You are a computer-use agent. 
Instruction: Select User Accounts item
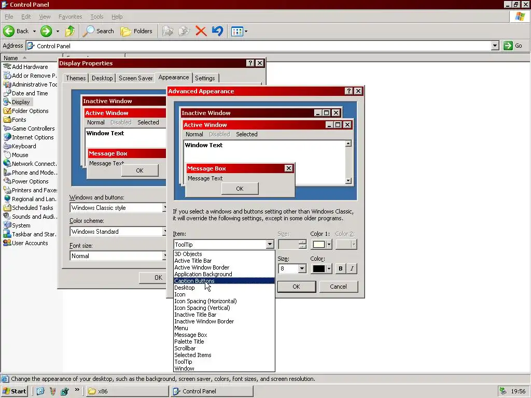[x=26, y=243]
